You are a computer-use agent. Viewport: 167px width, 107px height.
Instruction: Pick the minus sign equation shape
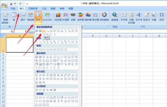[40, 90]
